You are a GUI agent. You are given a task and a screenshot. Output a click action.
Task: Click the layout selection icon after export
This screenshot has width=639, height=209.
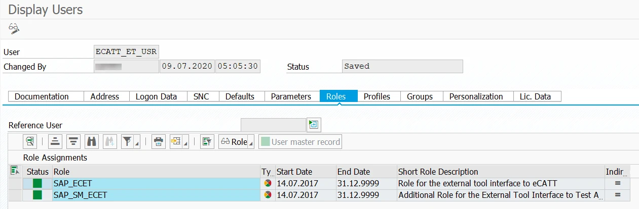(x=206, y=142)
